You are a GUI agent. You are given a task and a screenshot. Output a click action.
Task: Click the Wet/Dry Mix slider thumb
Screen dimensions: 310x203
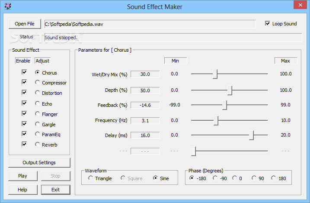click(215, 74)
